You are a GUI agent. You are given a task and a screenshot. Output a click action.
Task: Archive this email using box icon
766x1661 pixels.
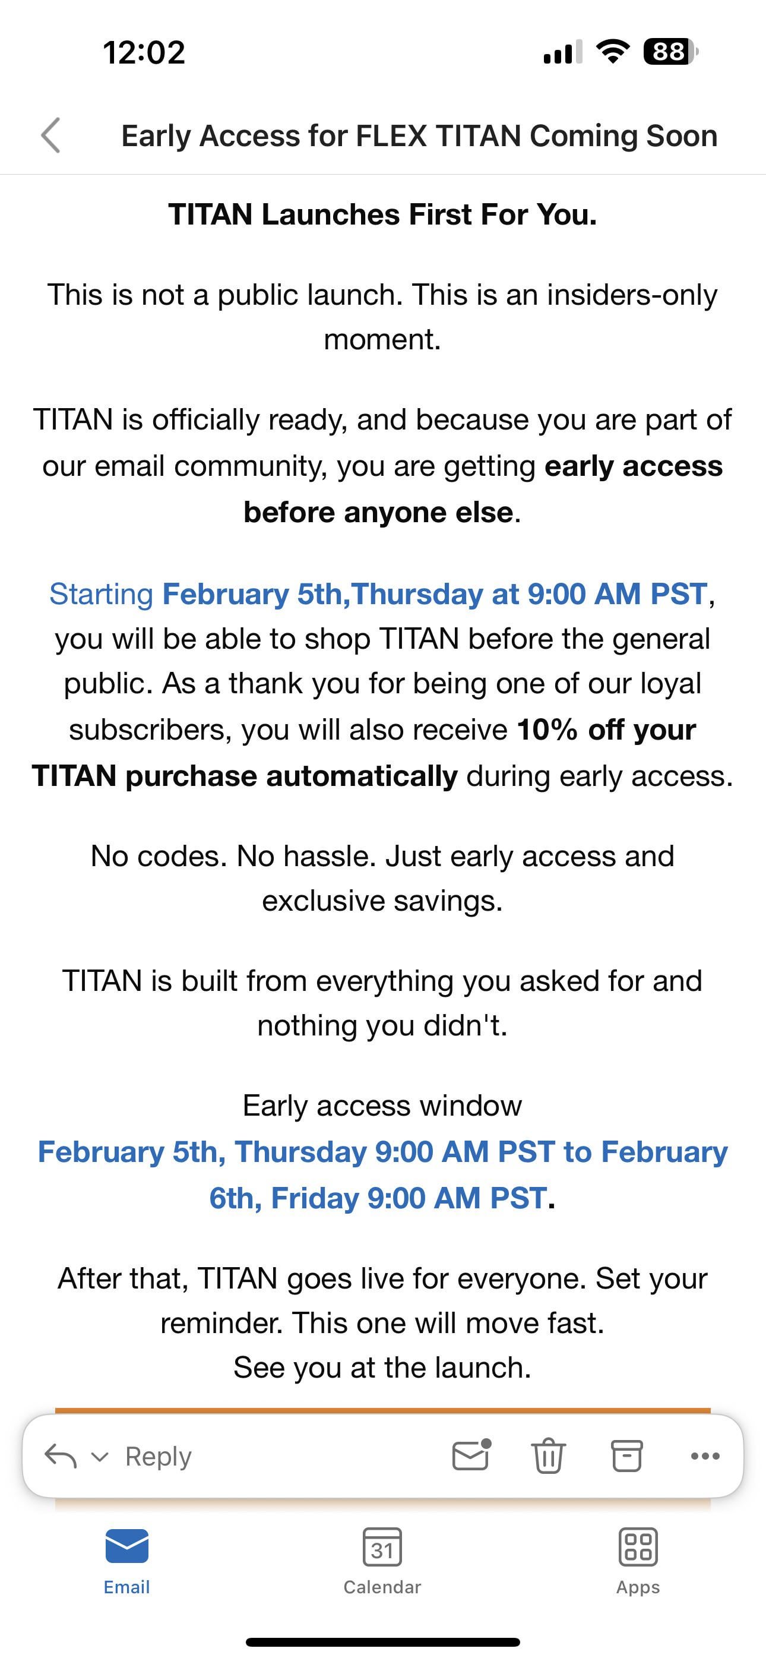[x=626, y=1455]
